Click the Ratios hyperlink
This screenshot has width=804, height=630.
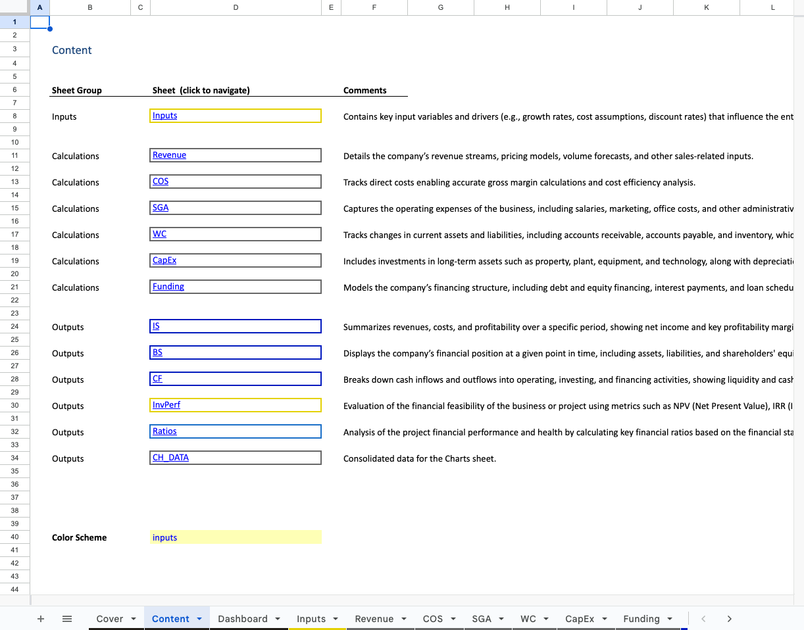pos(164,431)
